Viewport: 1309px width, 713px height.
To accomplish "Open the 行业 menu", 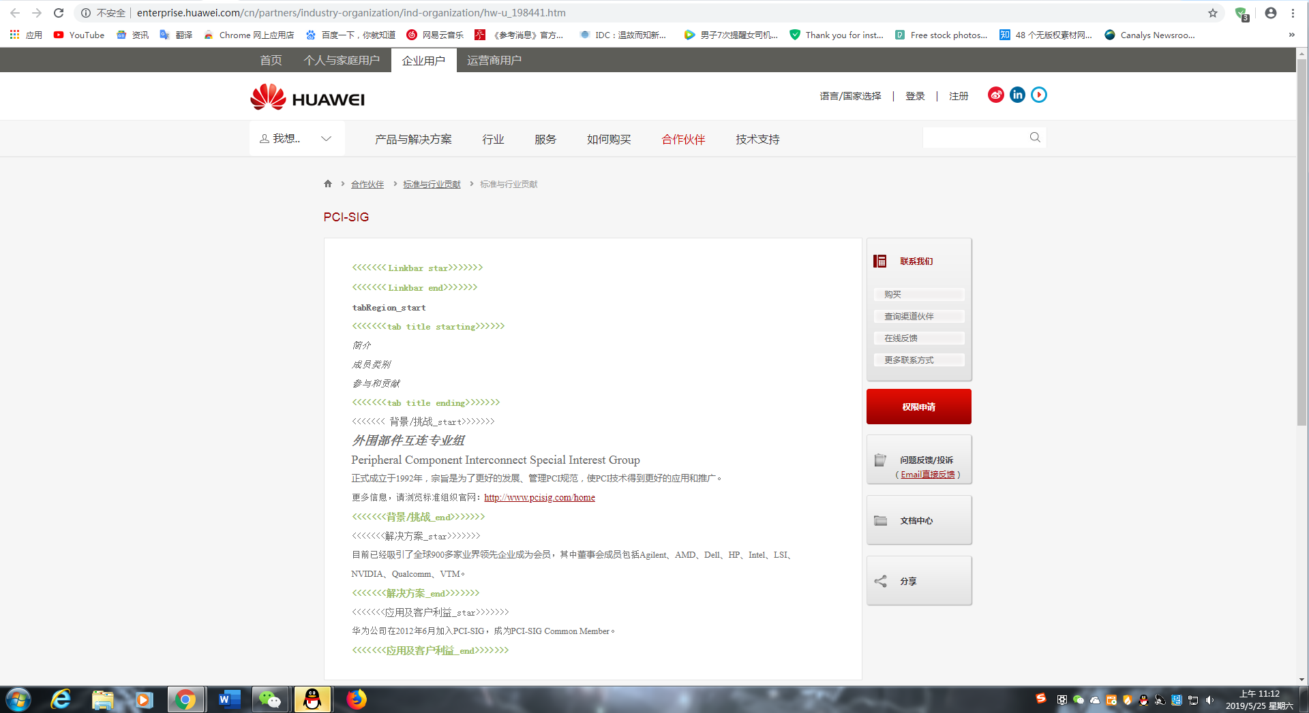I will tap(493, 140).
